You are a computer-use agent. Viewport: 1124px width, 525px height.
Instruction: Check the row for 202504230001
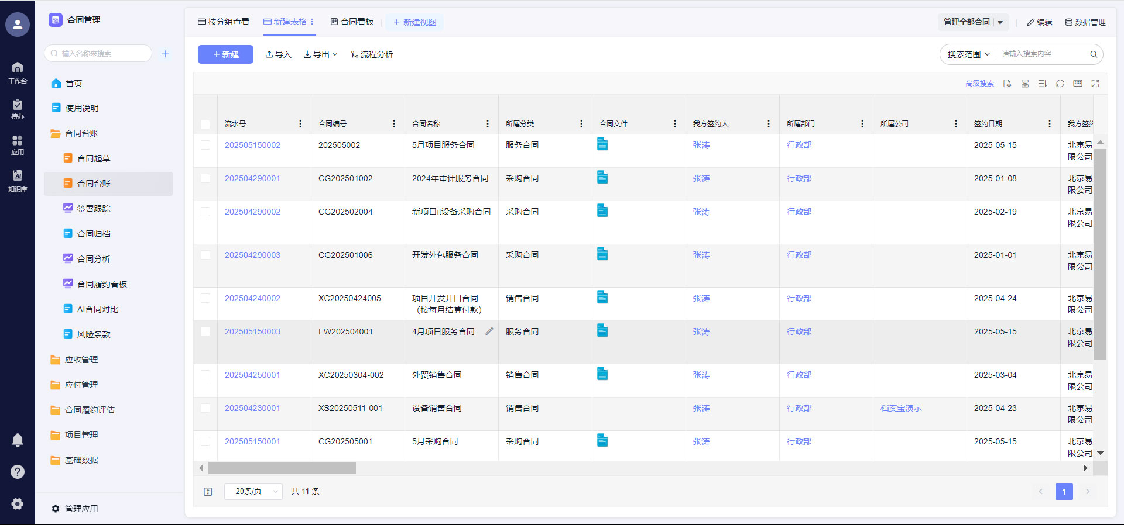(205, 408)
